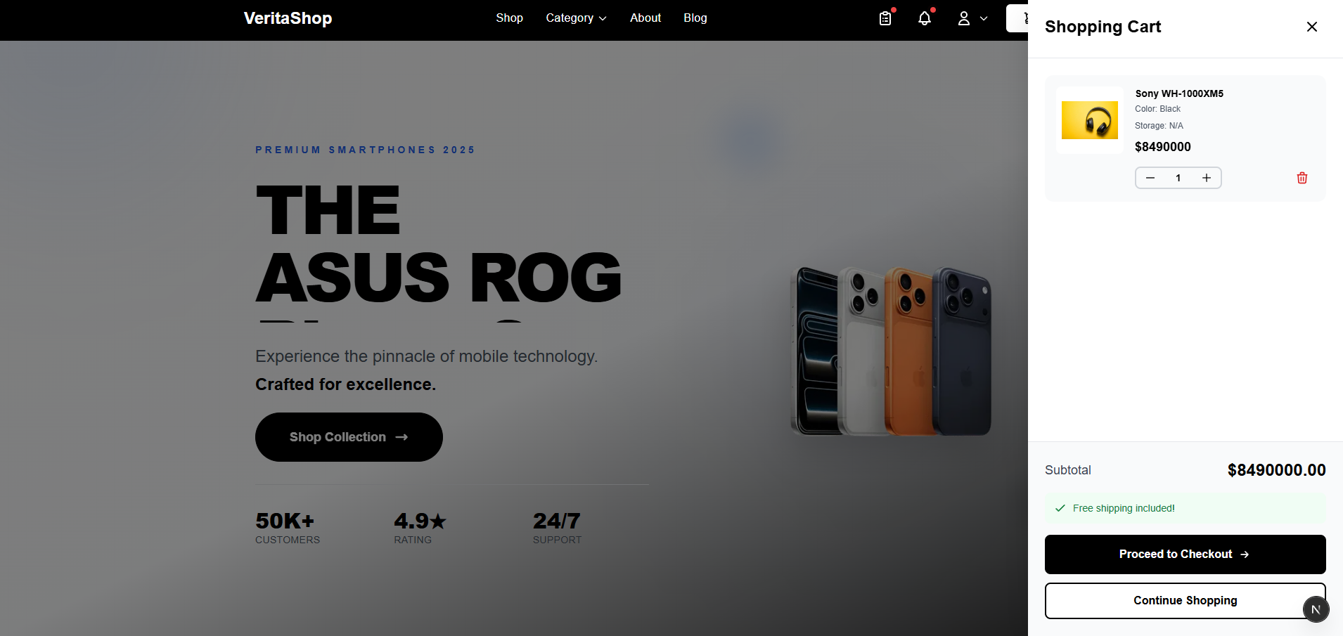Open notifications bell icon
Viewport: 1343px width, 636px height.
(925, 18)
